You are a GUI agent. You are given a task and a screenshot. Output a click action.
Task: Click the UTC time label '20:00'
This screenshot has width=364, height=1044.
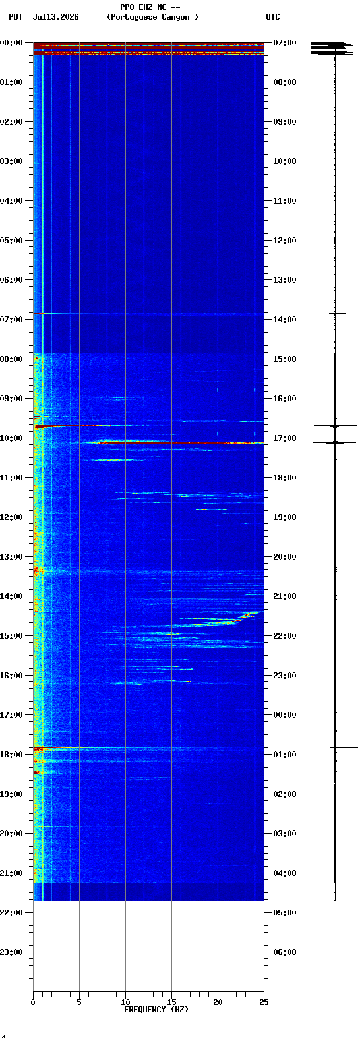[x=285, y=557]
